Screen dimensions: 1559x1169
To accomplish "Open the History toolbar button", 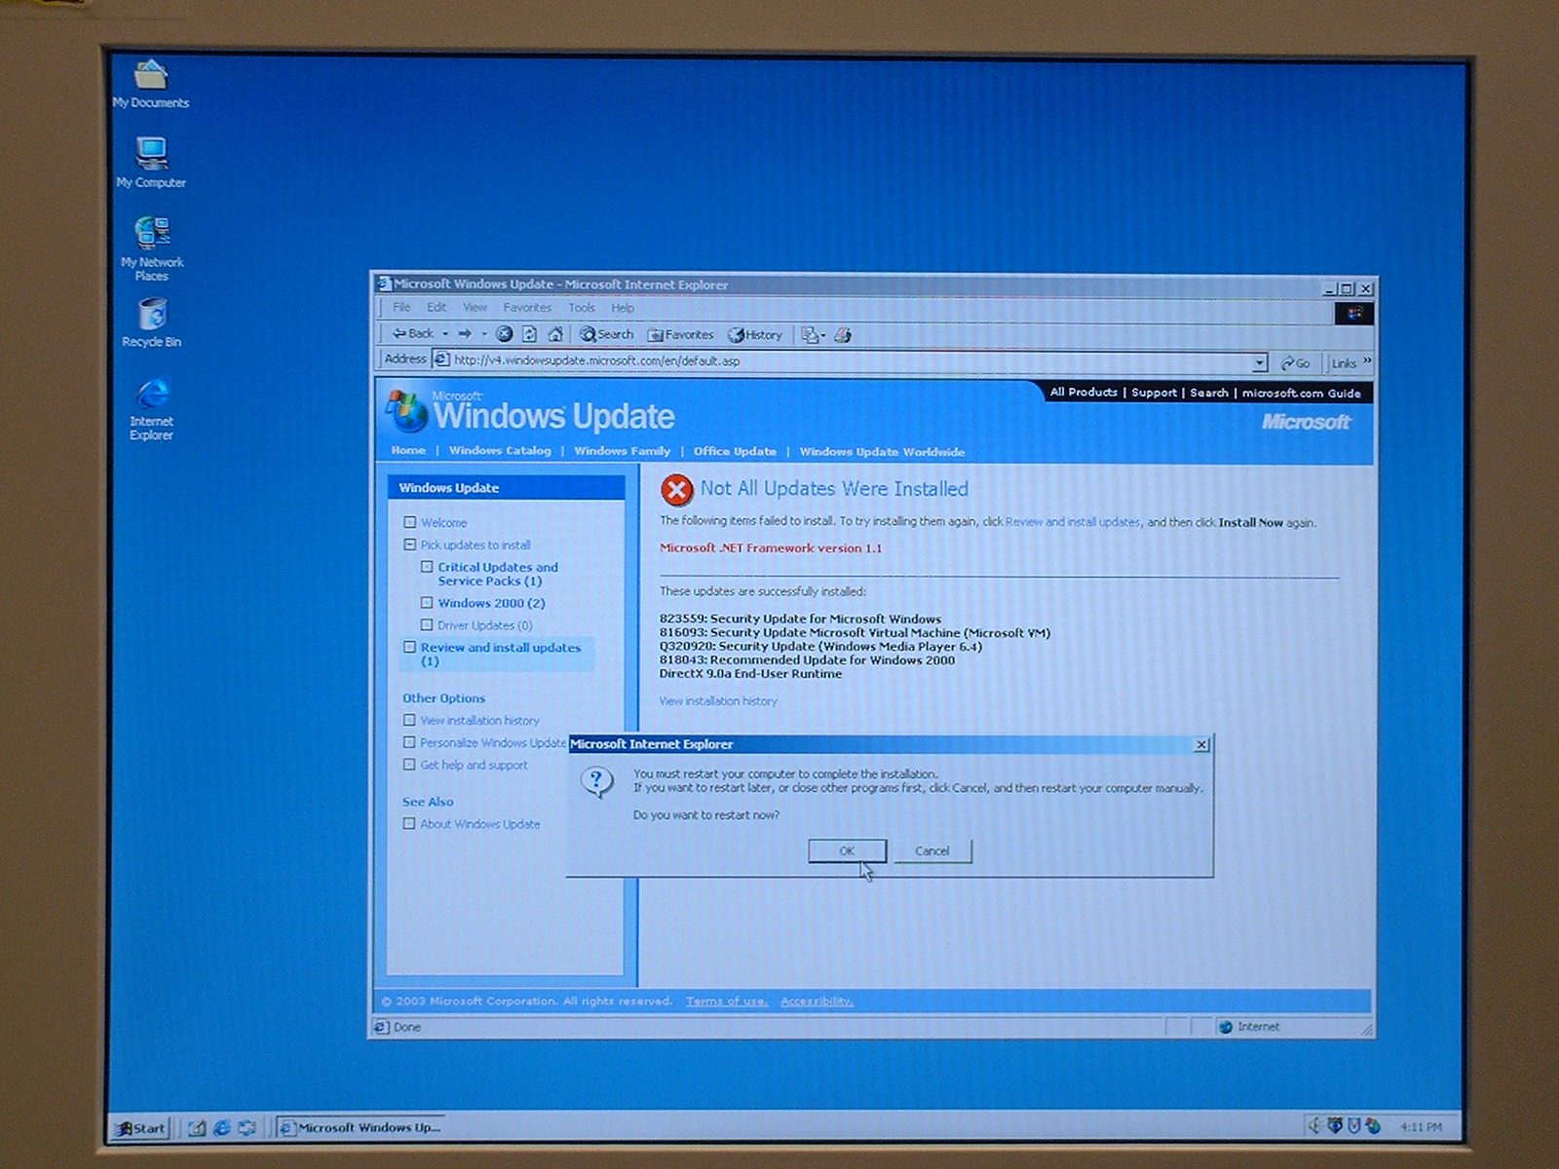I will (x=755, y=335).
